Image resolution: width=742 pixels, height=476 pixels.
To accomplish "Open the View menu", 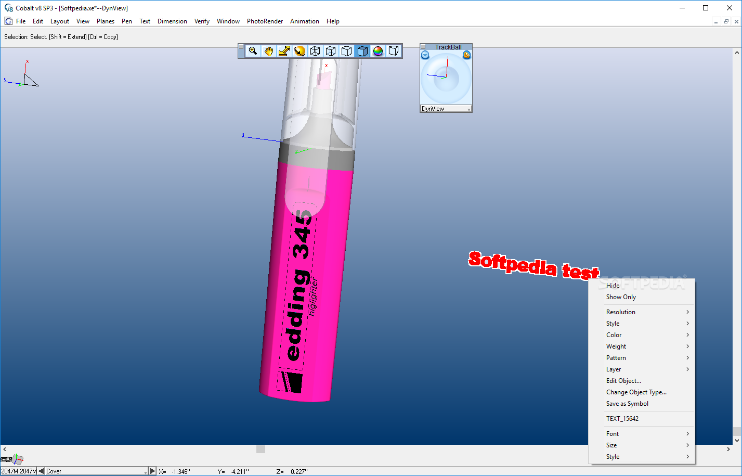I will click(x=83, y=21).
